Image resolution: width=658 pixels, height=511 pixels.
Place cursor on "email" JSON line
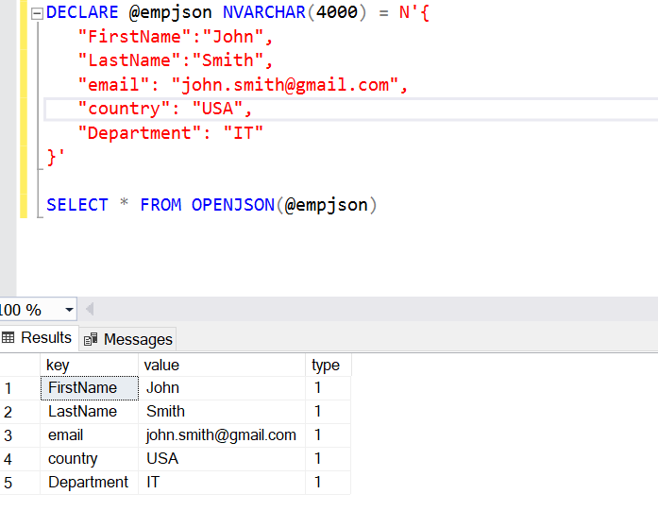click(243, 85)
